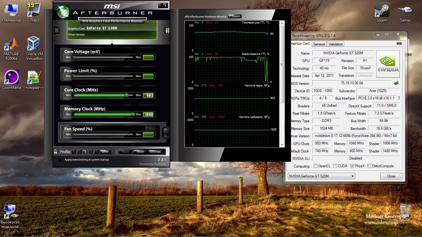The image size is (422, 237).
Task: Open the Компьютер desktop icon
Action: [x=11, y=13]
